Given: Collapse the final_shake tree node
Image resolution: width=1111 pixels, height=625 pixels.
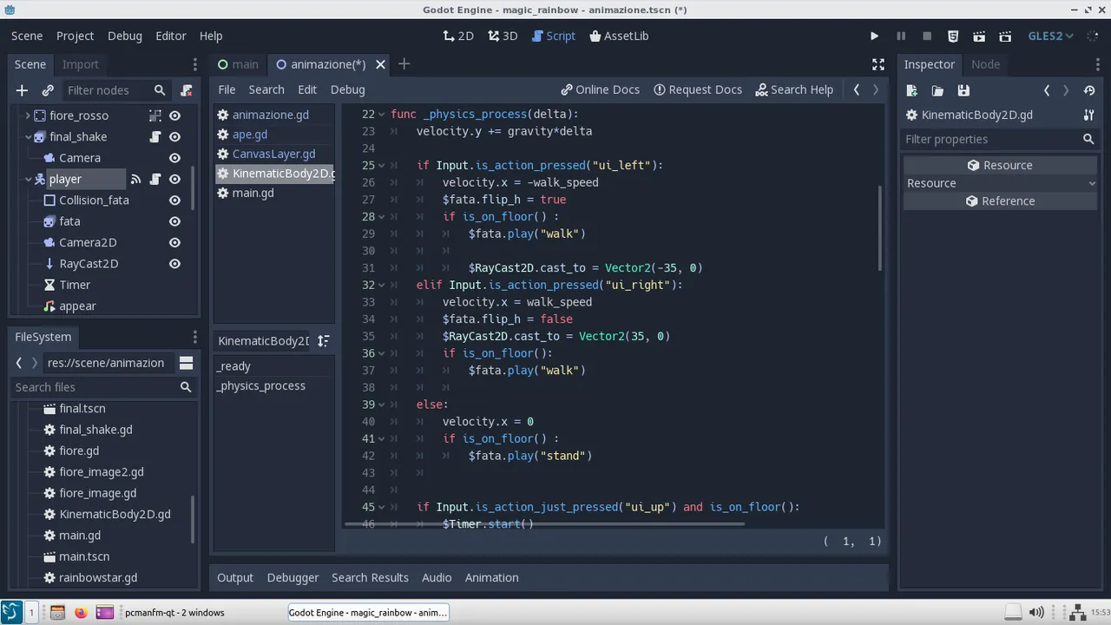Looking at the screenshot, I should tap(28, 136).
